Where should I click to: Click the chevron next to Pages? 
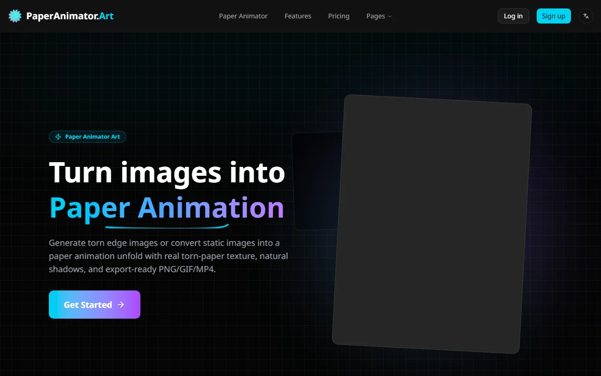pyautogui.click(x=390, y=16)
